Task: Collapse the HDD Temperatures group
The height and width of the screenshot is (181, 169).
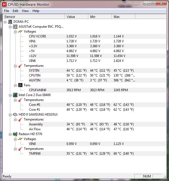Action: [x=15, y=120]
